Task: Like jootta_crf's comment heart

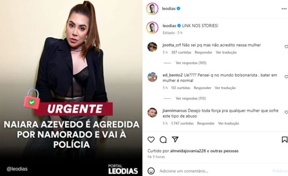Action: [x=286, y=47]
